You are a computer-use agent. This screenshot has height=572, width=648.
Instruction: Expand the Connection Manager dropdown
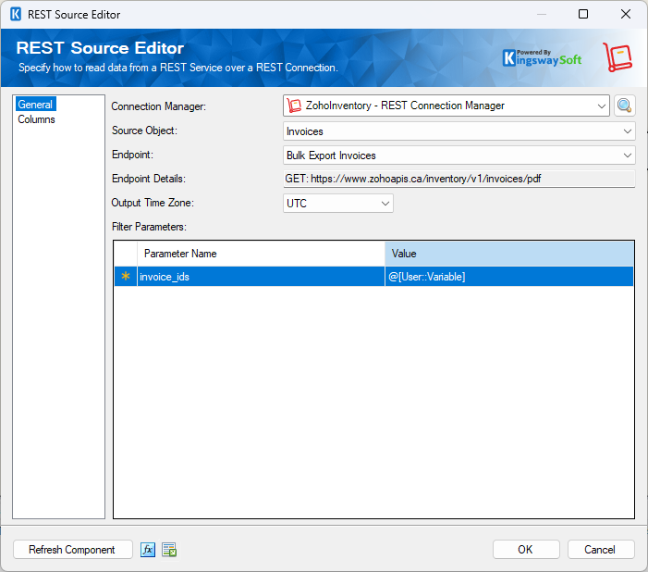click(601, 106)
